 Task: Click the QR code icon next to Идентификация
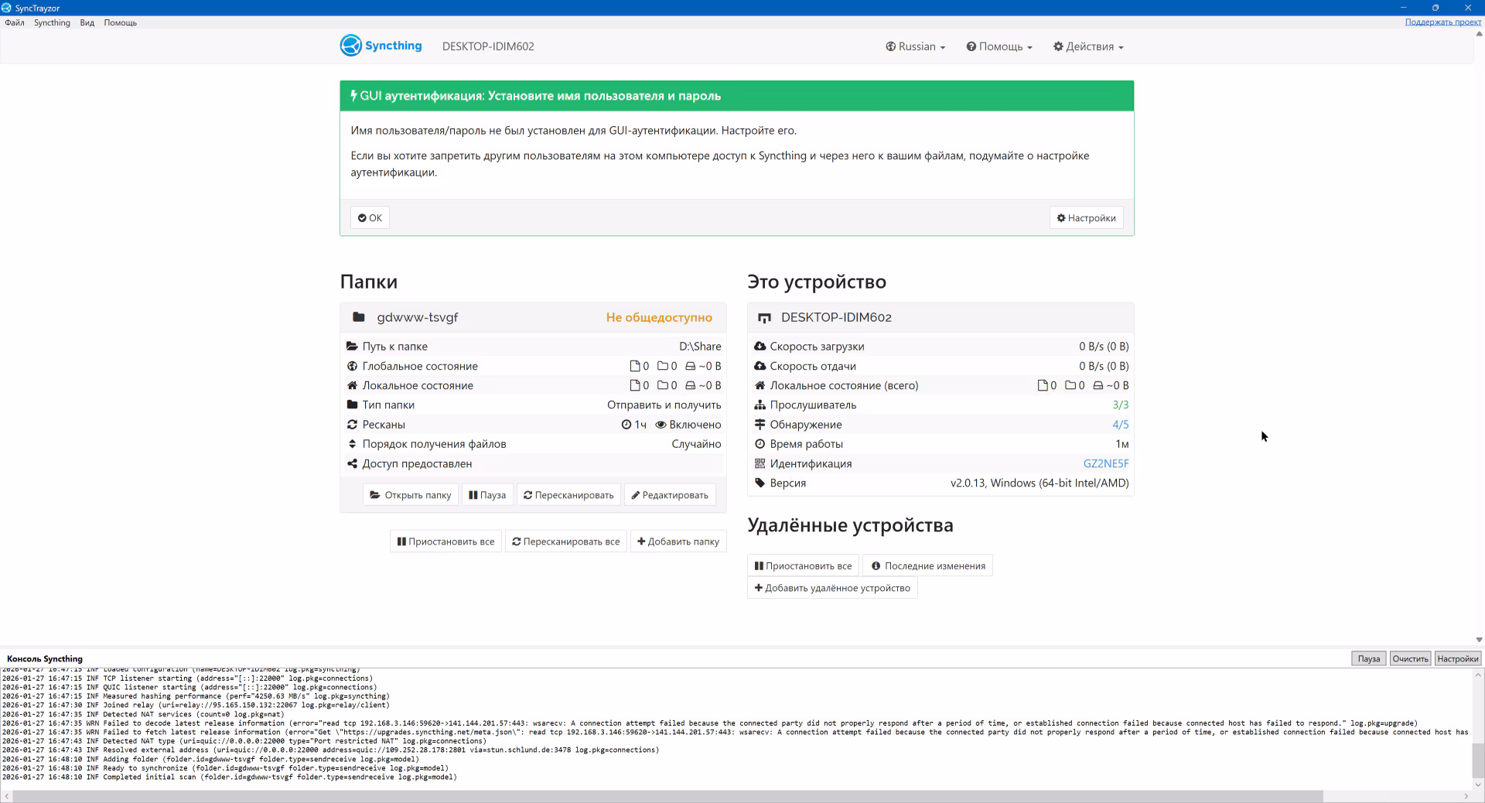760,463
